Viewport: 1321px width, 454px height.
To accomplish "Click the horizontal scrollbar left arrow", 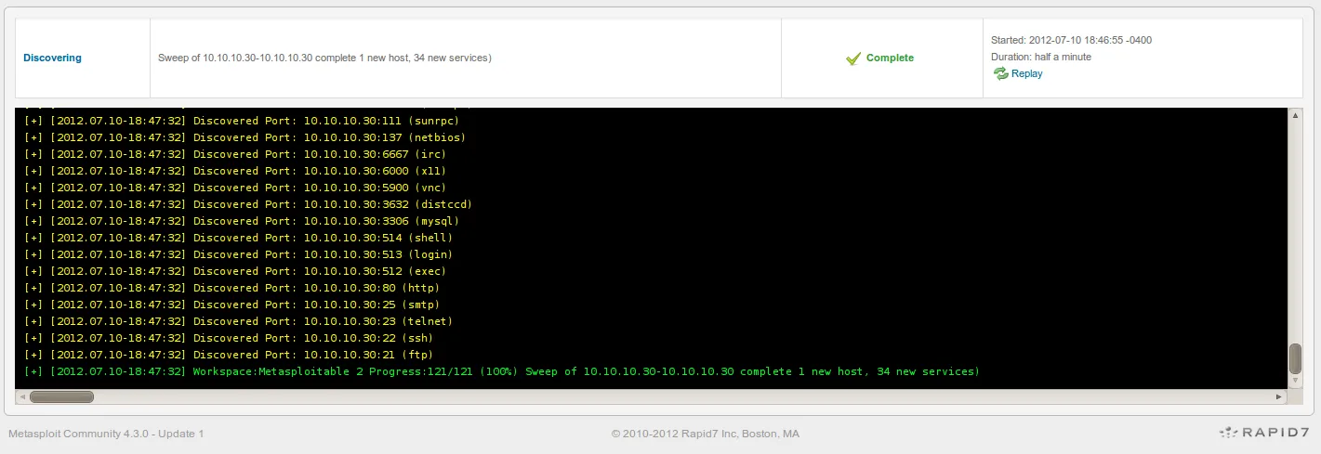I will (x=22, y=396).
